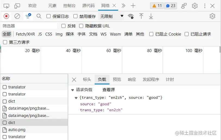The image size is (221, 140).
Task: Filter by JS requests
Action: pos(40,34)
